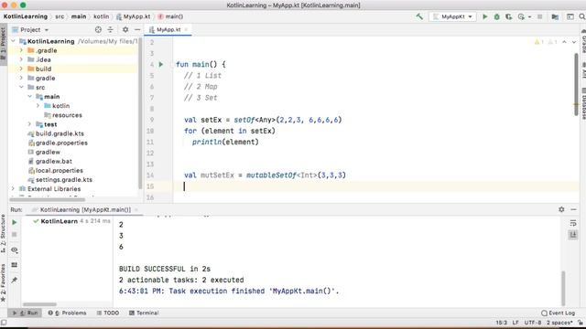586x329 pixels.
Task: Open the Problems tool window tab
Action: pos(67,313)
